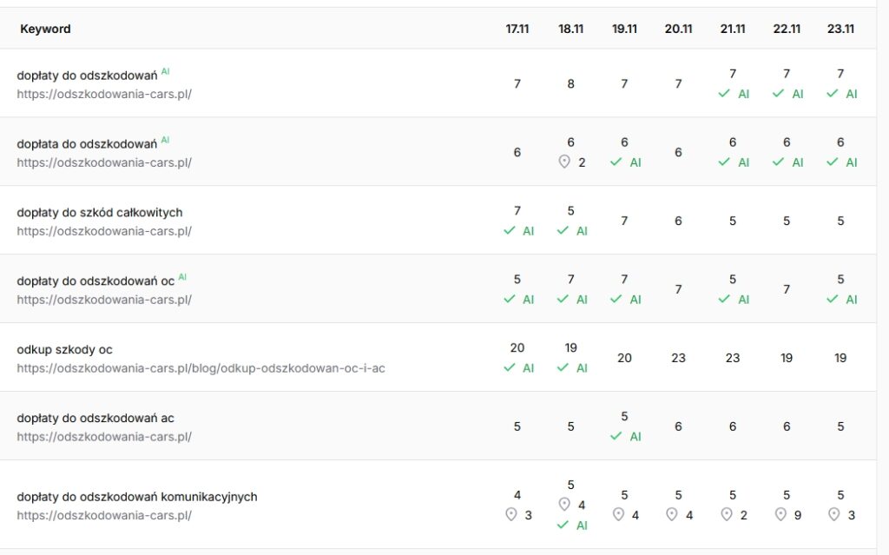Select the 23.11 date column header
Screen dimensions: 889x555
click(840, 29)
